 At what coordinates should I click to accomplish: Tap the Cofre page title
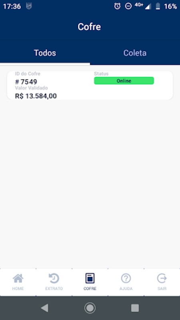(x=89, y=27)
